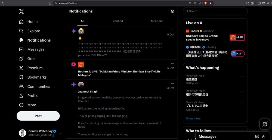Reload the page in browser

pos(3,3)
